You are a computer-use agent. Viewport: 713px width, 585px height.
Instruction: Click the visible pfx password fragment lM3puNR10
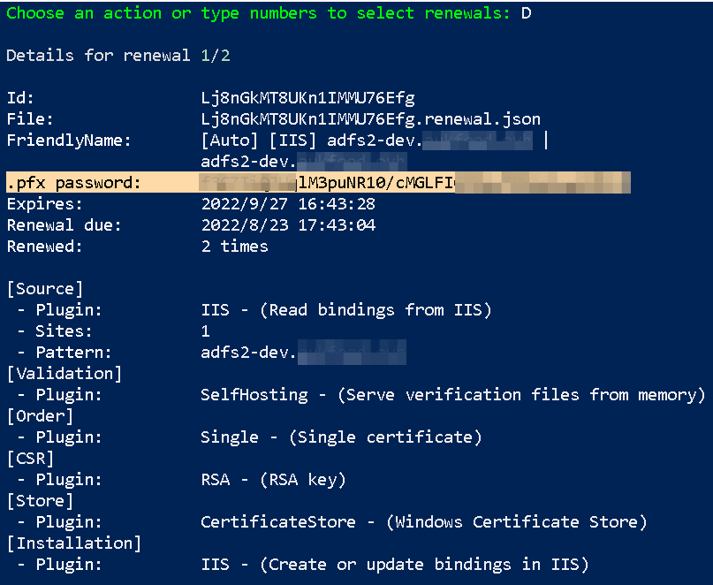345,183
